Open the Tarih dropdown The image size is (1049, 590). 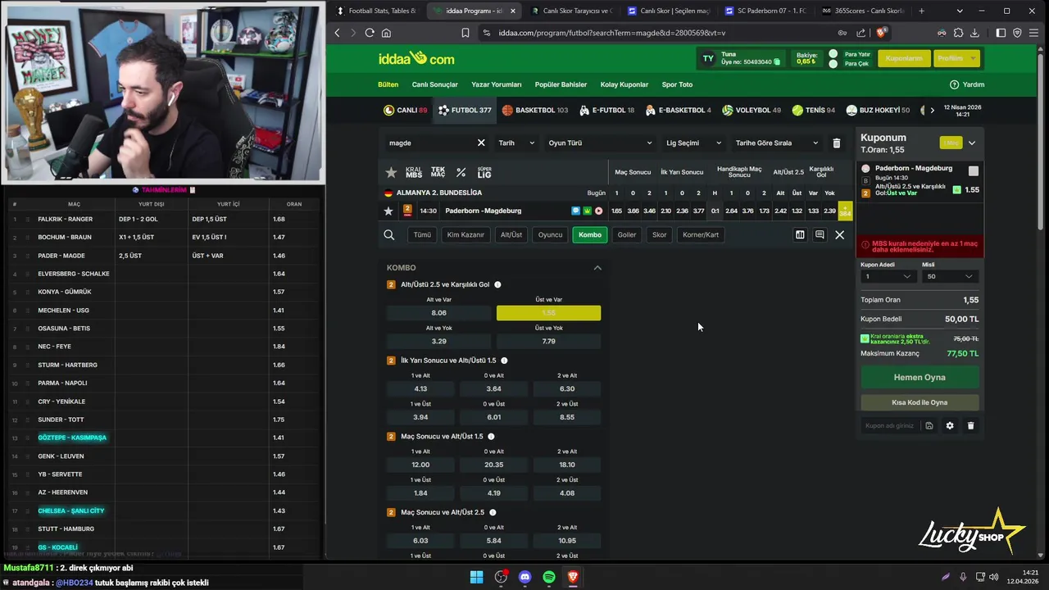point(516,143)
